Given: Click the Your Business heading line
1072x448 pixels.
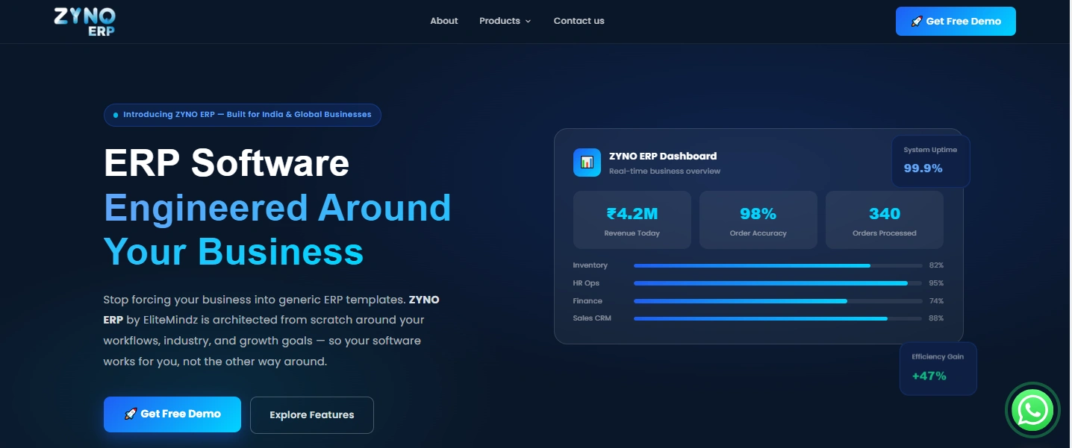Looking at the screenshot, I should [234, 251].
